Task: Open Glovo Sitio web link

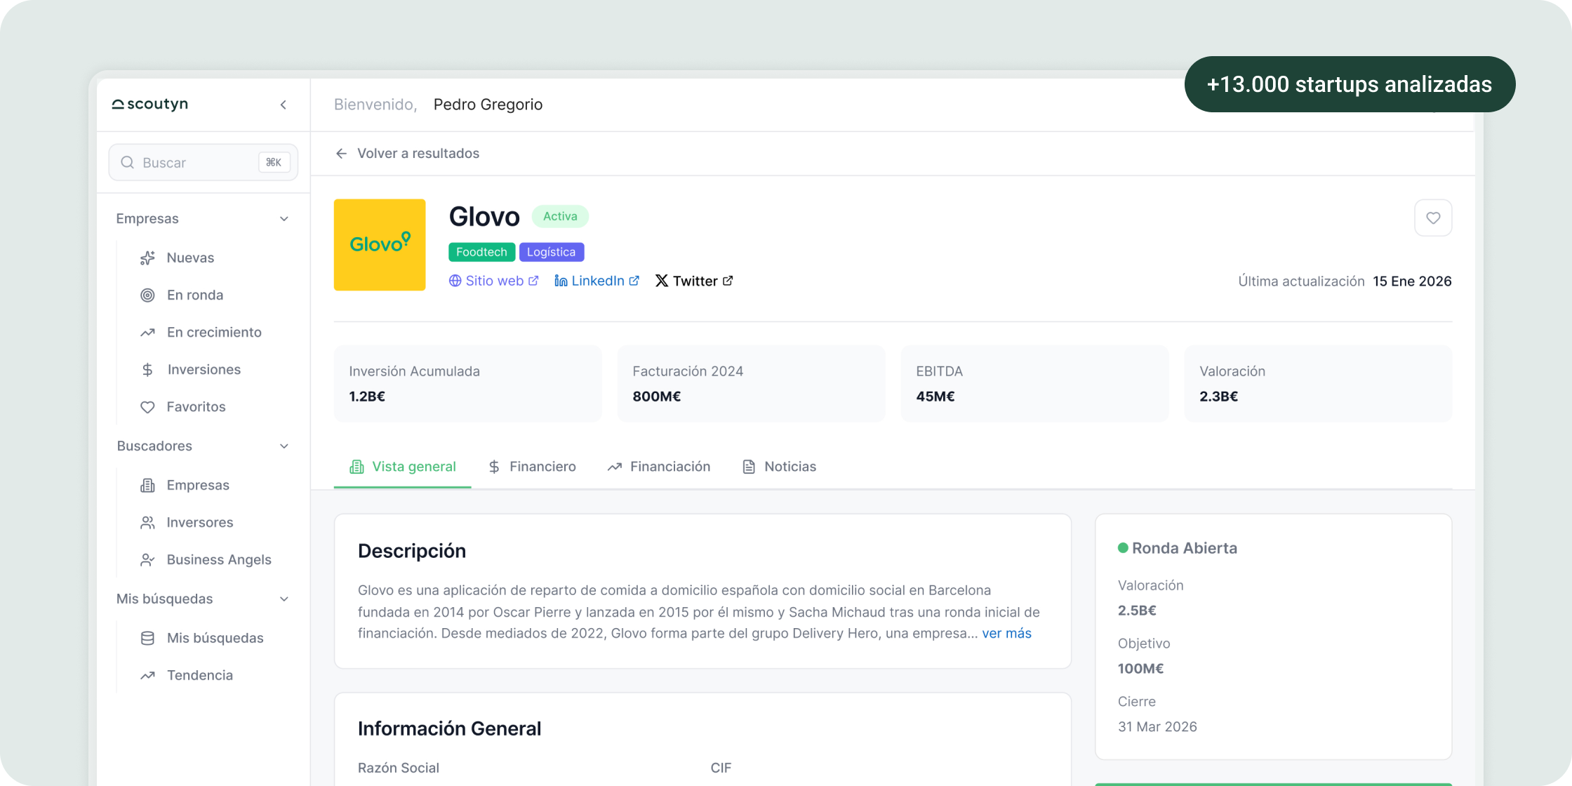Action: coord(493,281)
